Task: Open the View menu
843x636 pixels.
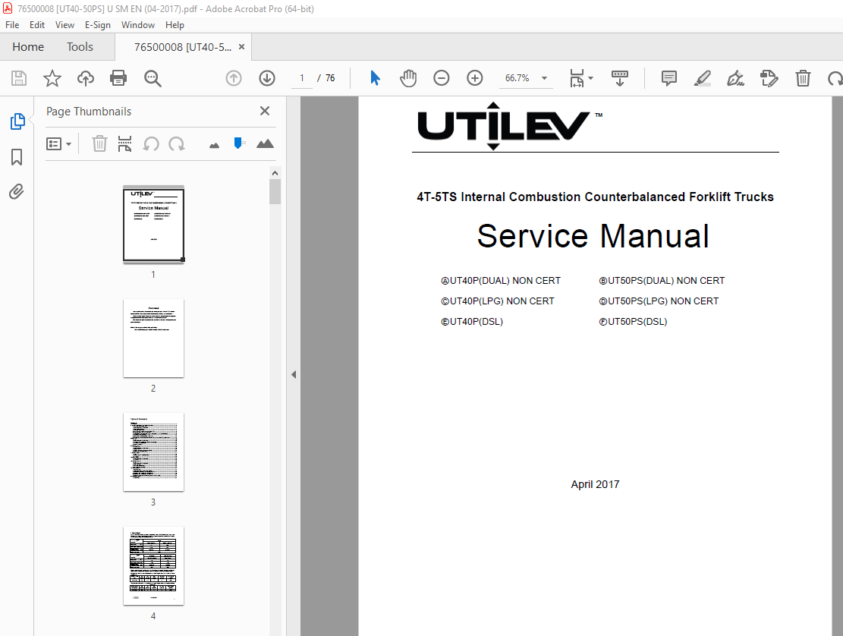Action: (x=64, y=25)
